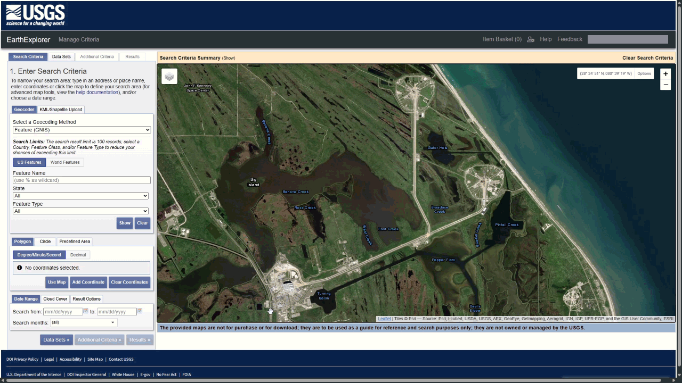The height and width of the screenshot is (383, 682).
Task: Click Clear Search Criteria link
Action: pos(647,58)
